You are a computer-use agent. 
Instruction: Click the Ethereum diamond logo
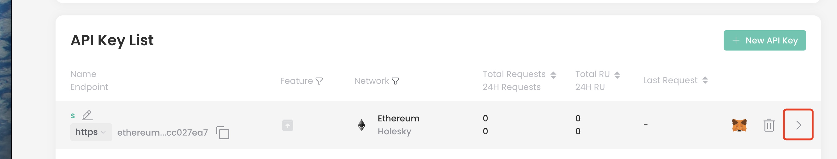(x=361, y=125)
